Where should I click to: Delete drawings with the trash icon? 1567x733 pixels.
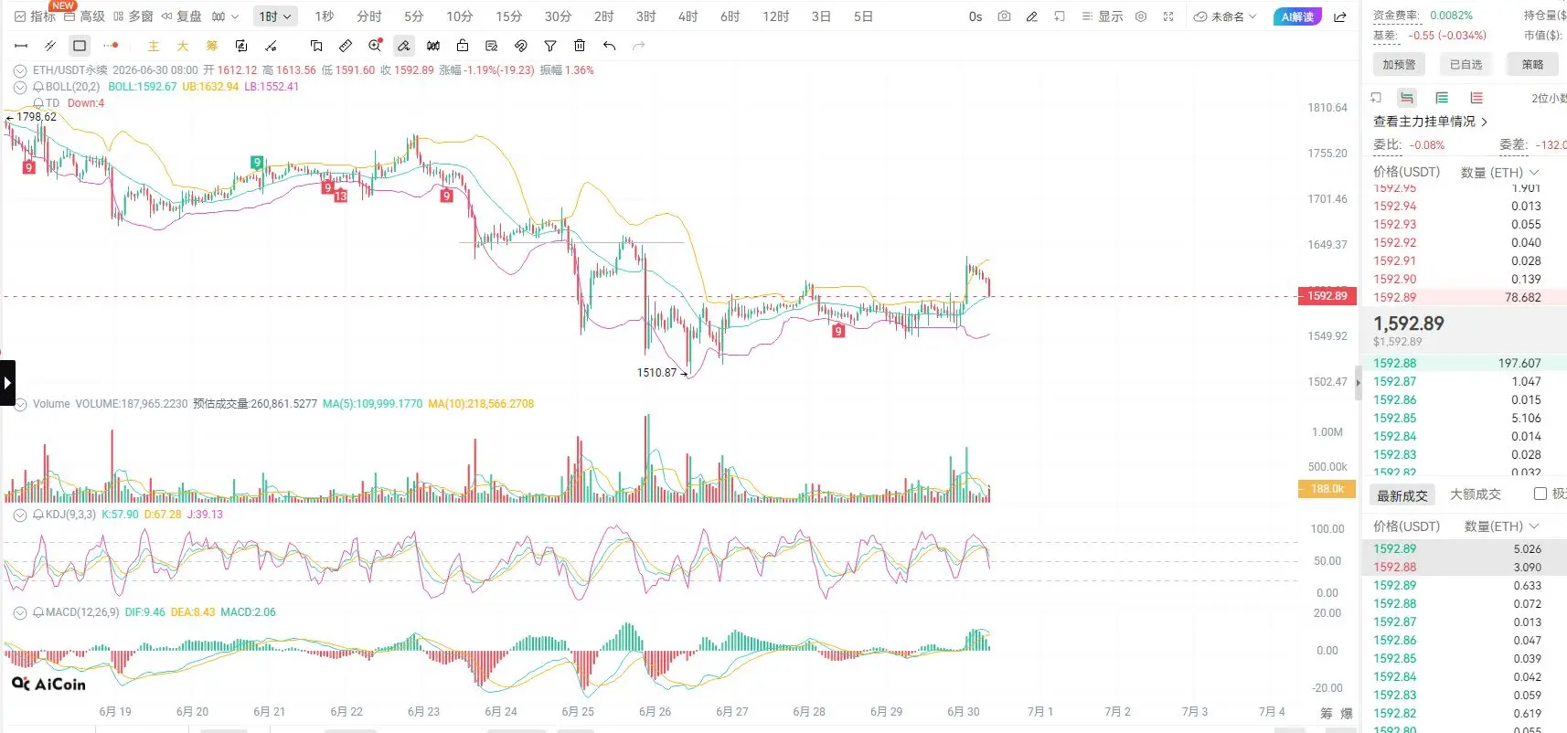pyautogui.click(x=580, y=46)
